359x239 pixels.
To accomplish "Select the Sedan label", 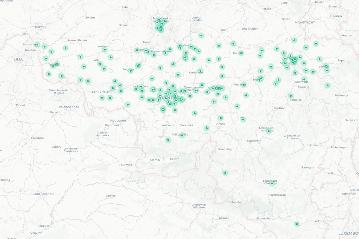I will point(223,218).
